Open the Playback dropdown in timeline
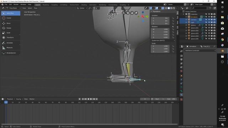This screenshot has width=228, height=128. (x=11, y=99)
